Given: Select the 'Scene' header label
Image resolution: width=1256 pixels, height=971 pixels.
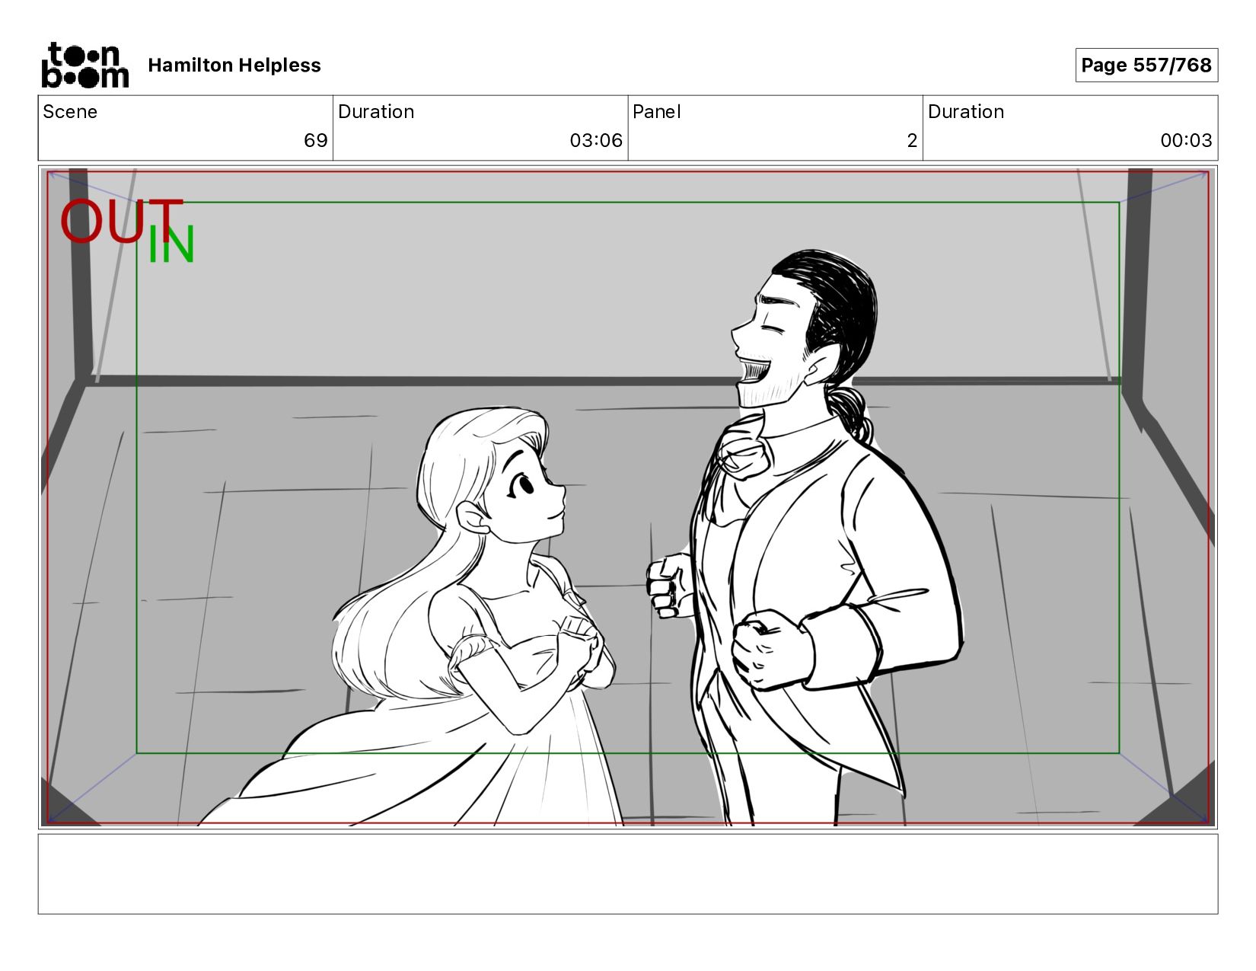Looking at the screenshot, I should [x=70, y=112].
